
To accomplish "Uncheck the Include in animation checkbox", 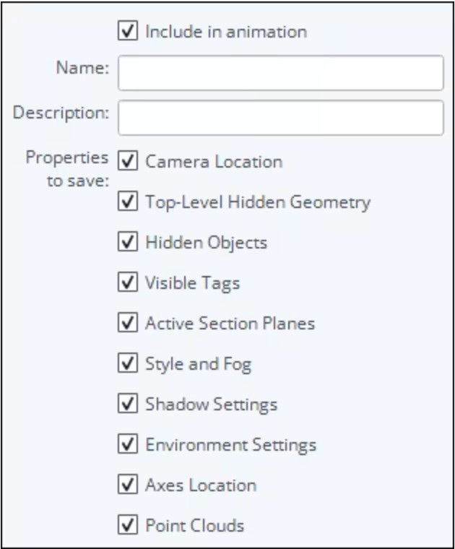I will coord(127,31).
